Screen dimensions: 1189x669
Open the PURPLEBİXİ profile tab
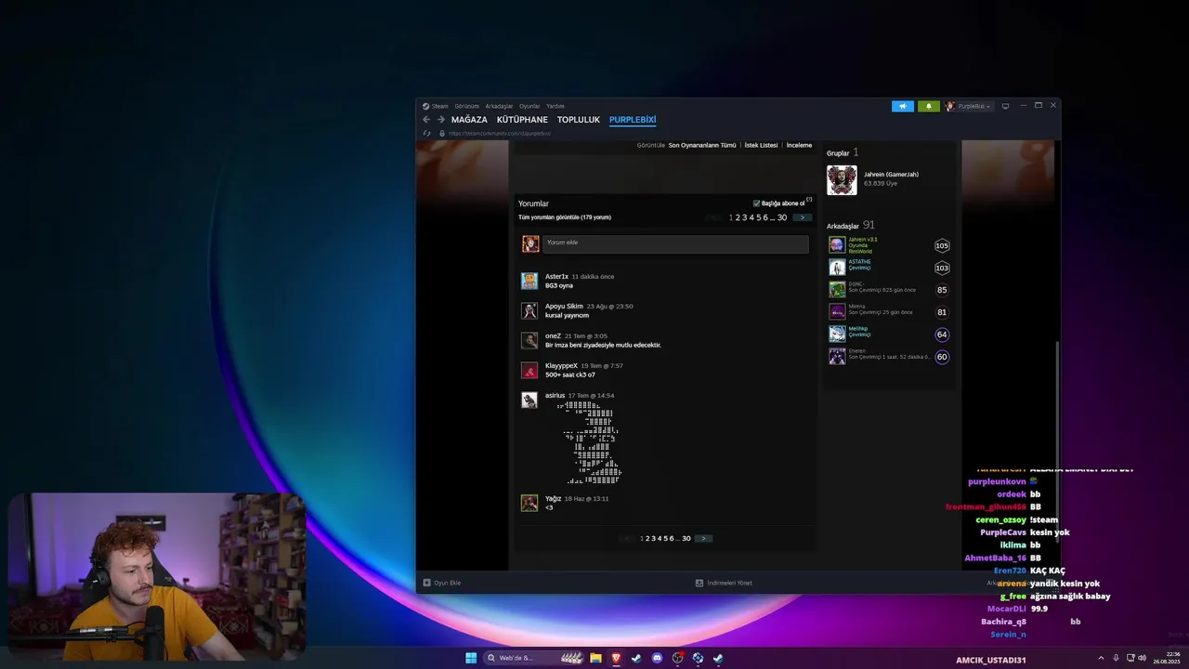(x=633, y=120)
